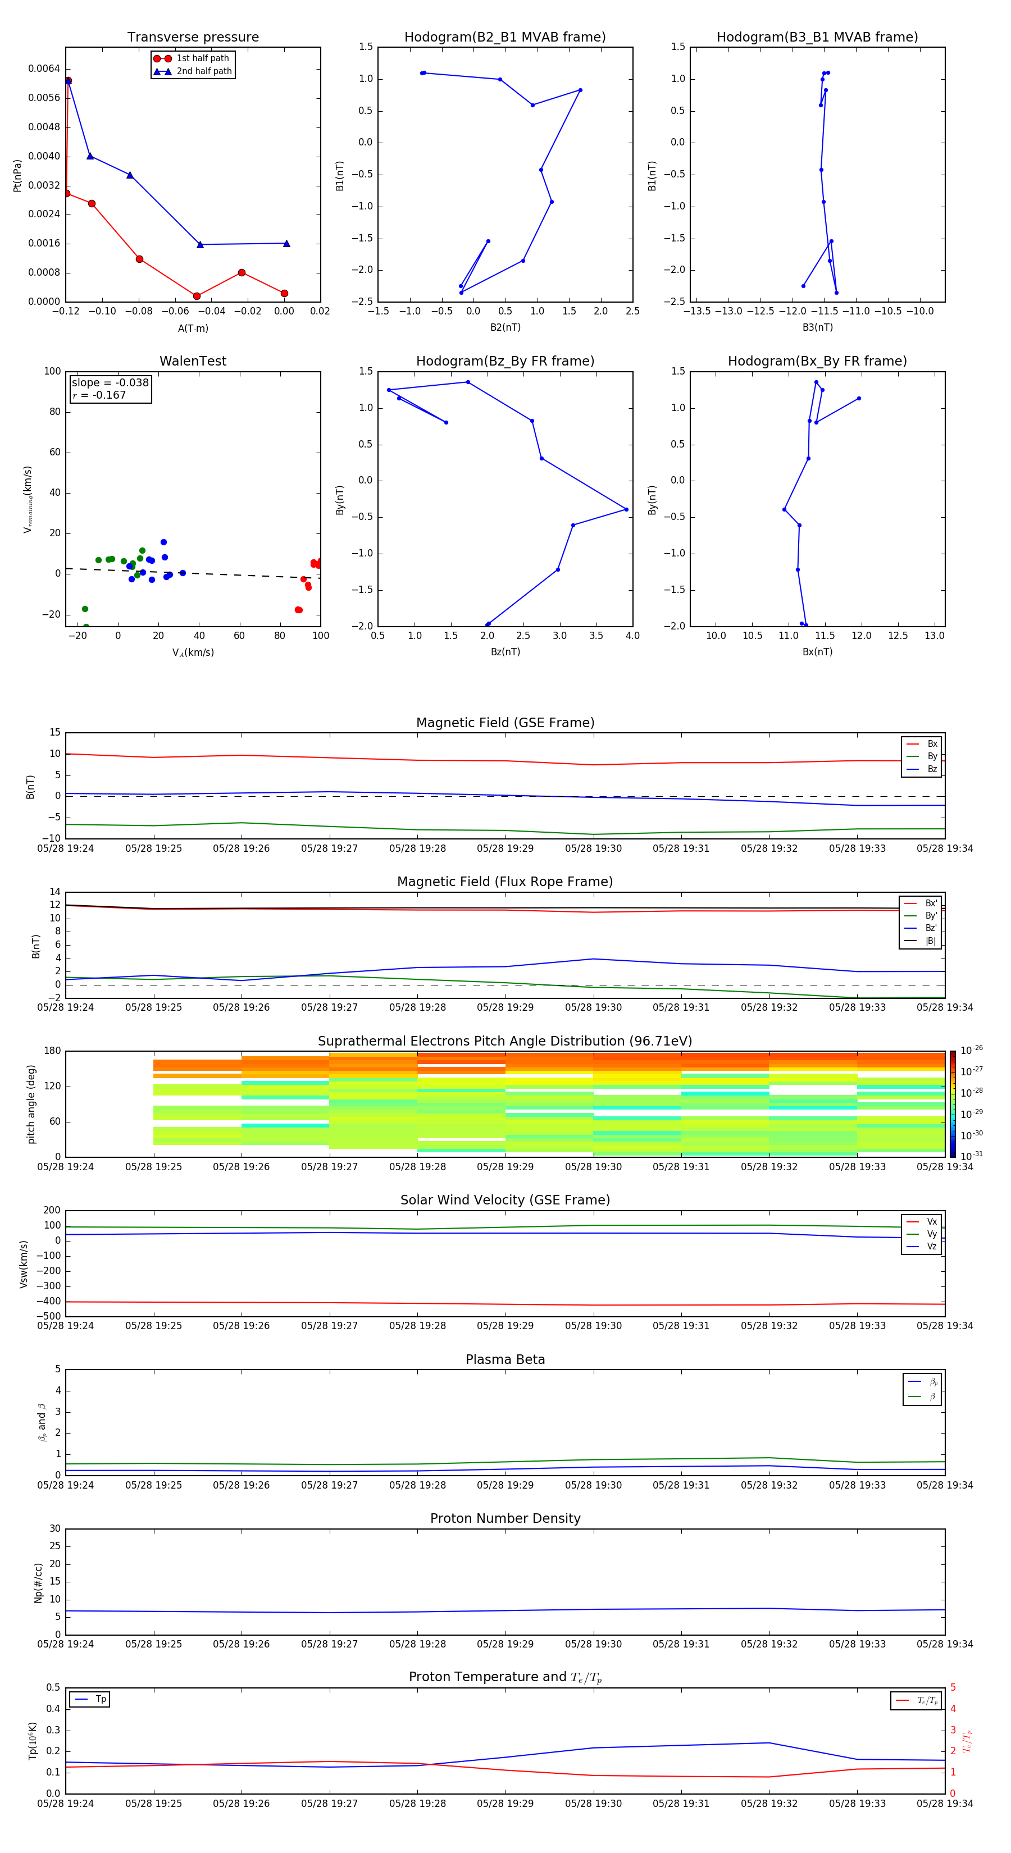The width and height of the screenshot is (1011, 1853).
Task: Click '0.0064' tick on Transverse pressure axis
Action: 44,69
